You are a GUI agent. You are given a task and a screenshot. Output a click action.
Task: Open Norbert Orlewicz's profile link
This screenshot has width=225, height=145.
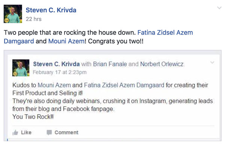(162, 64)
